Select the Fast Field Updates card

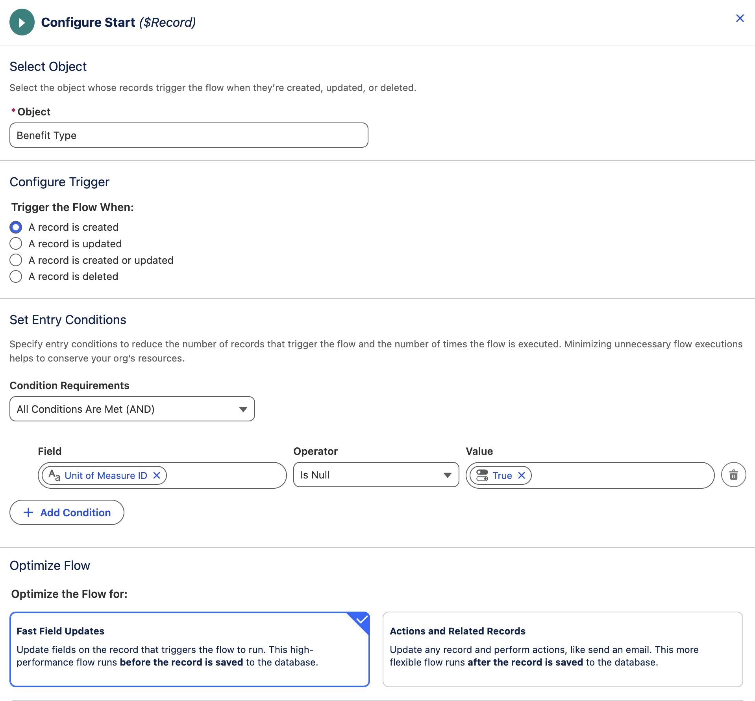[x=190, y=649]
